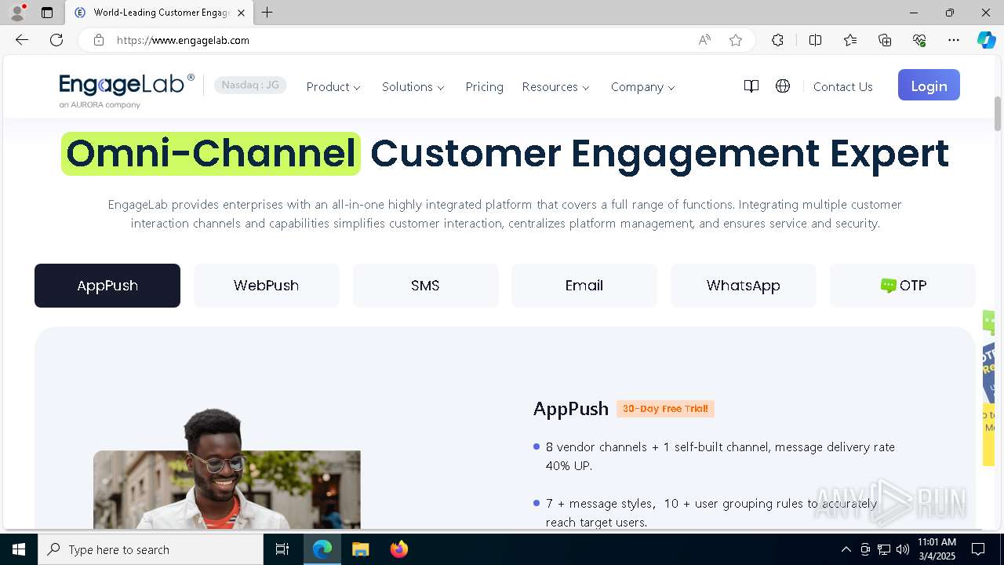Viewport: 1004px width, 565px height.
Task: Expand the Product menu
Action: pyautogui.click(x=333, y=86)
